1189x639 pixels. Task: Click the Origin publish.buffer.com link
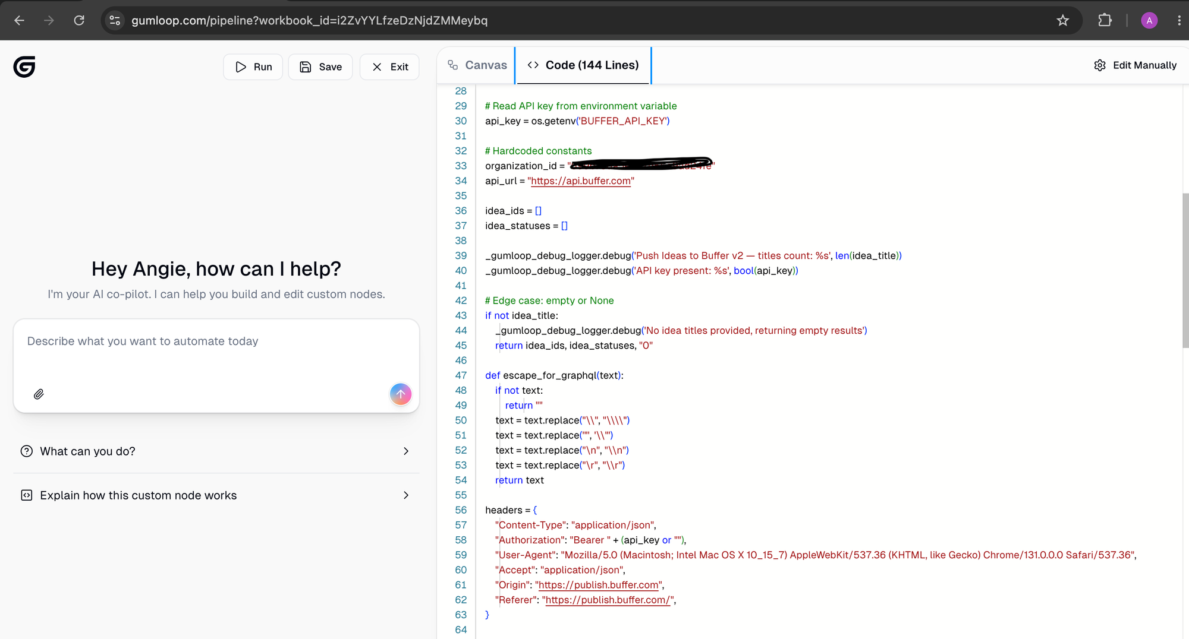pos(598,585)
